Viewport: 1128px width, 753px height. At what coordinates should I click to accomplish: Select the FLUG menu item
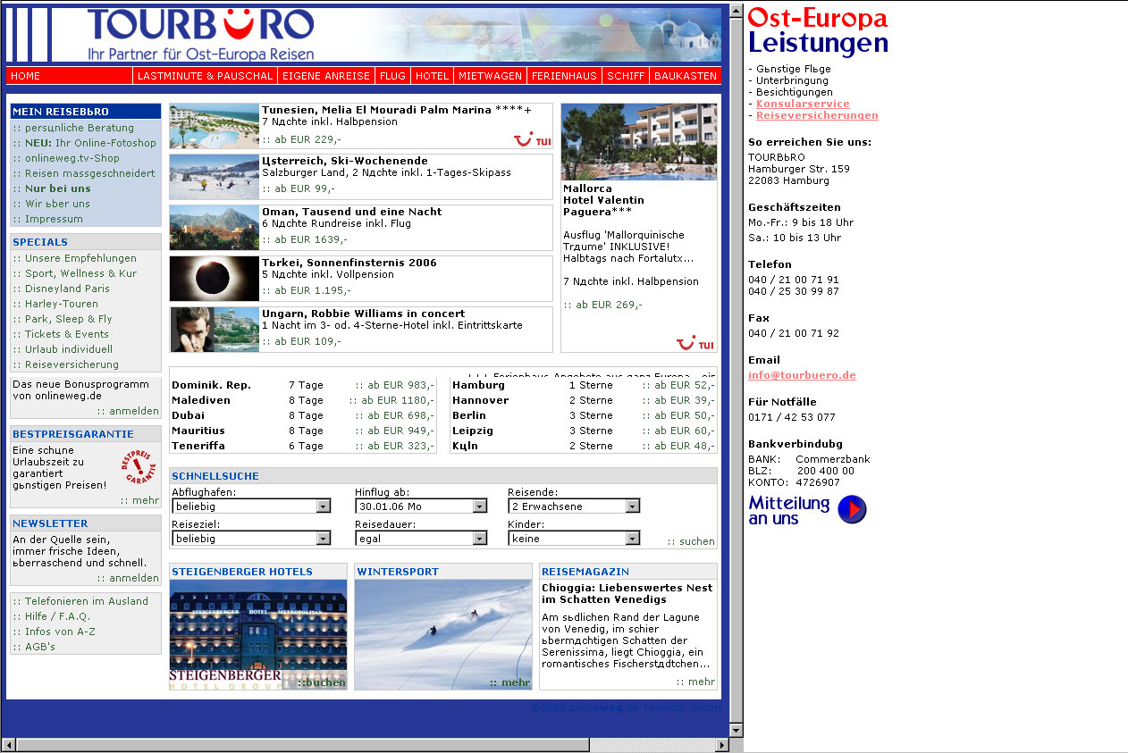392,76
